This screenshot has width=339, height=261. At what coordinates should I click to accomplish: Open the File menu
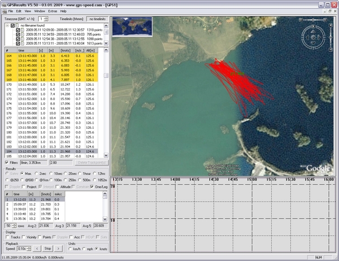tap(10, 11)
